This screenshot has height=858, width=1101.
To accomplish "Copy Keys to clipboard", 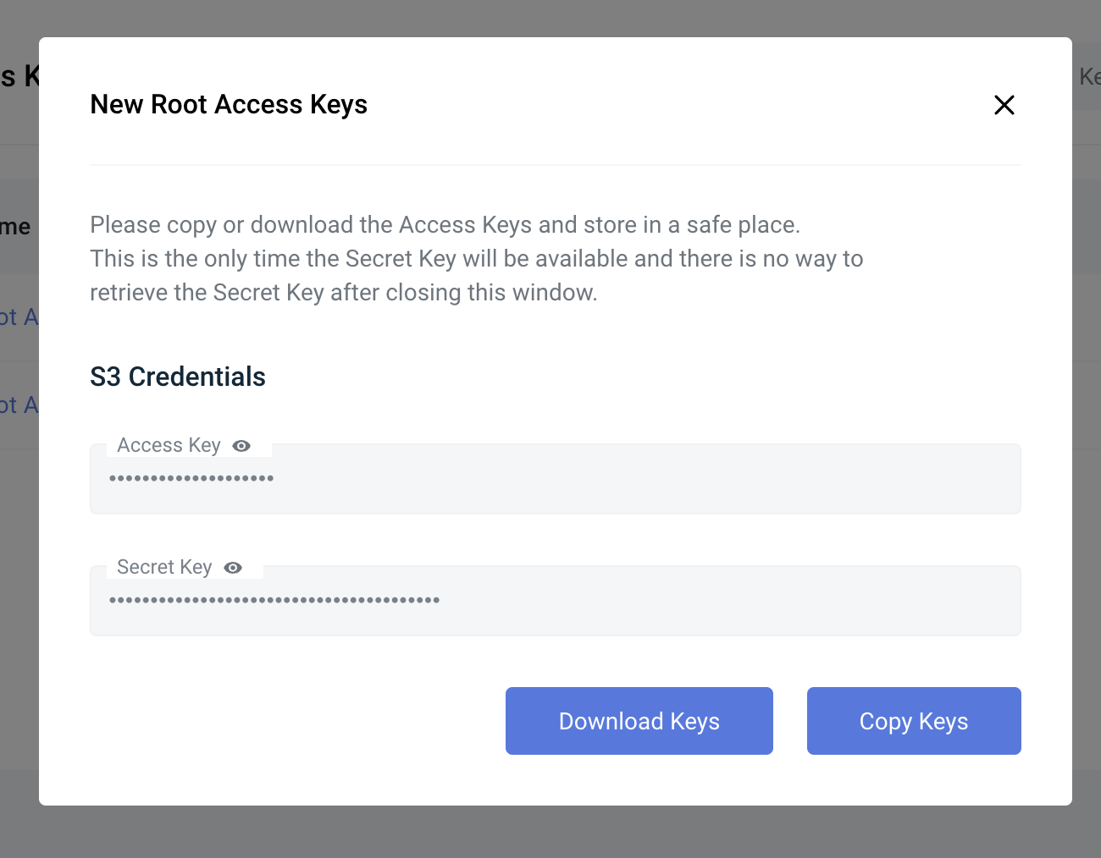I will [914, 721].
